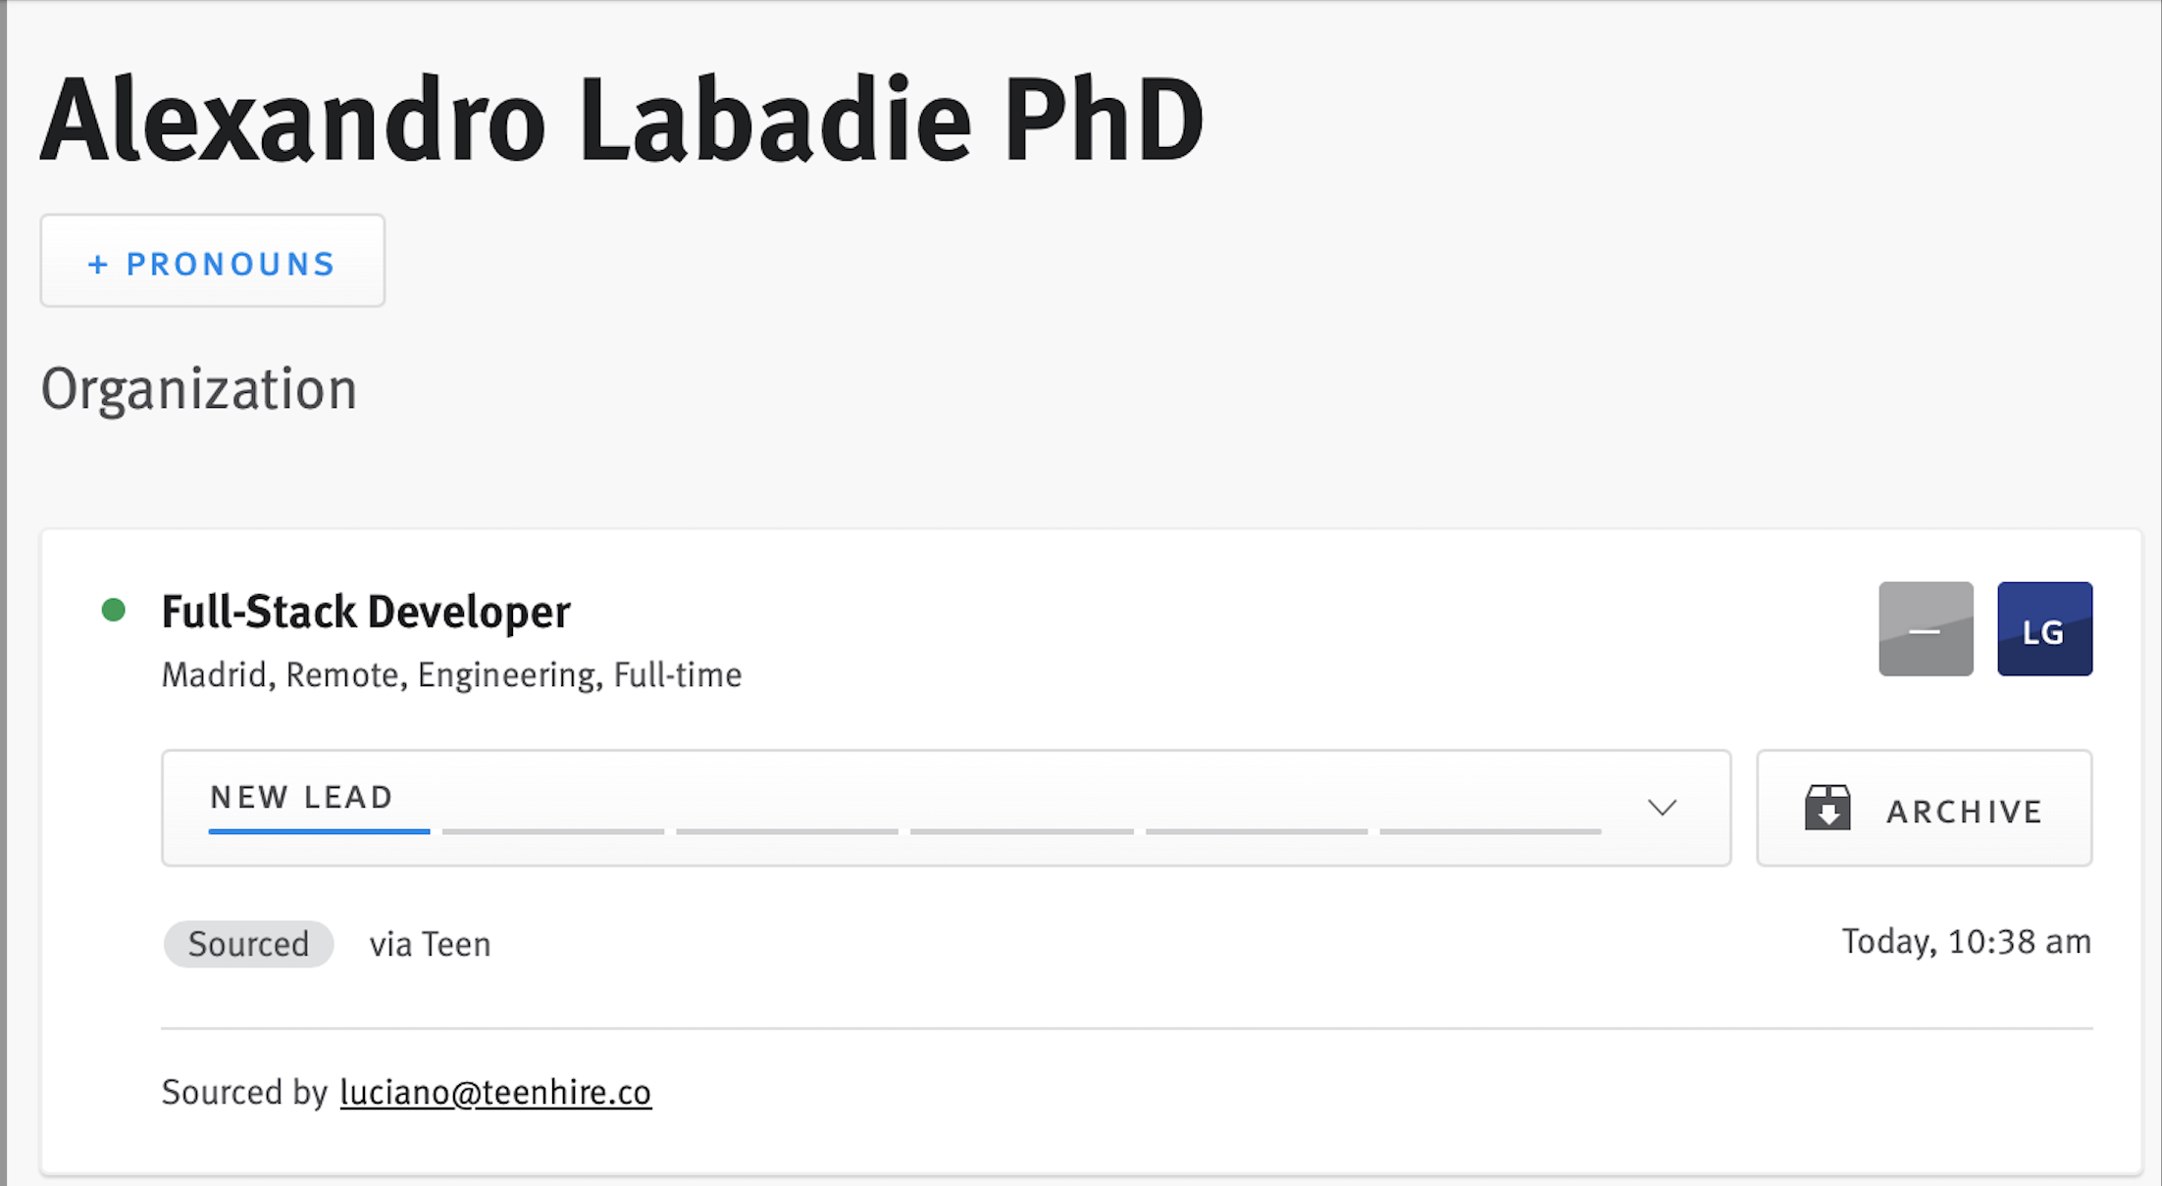Open the luciano@teenhire.co email link
Viewport: 2162px width, 1186px height.
tap(495, 1092)
